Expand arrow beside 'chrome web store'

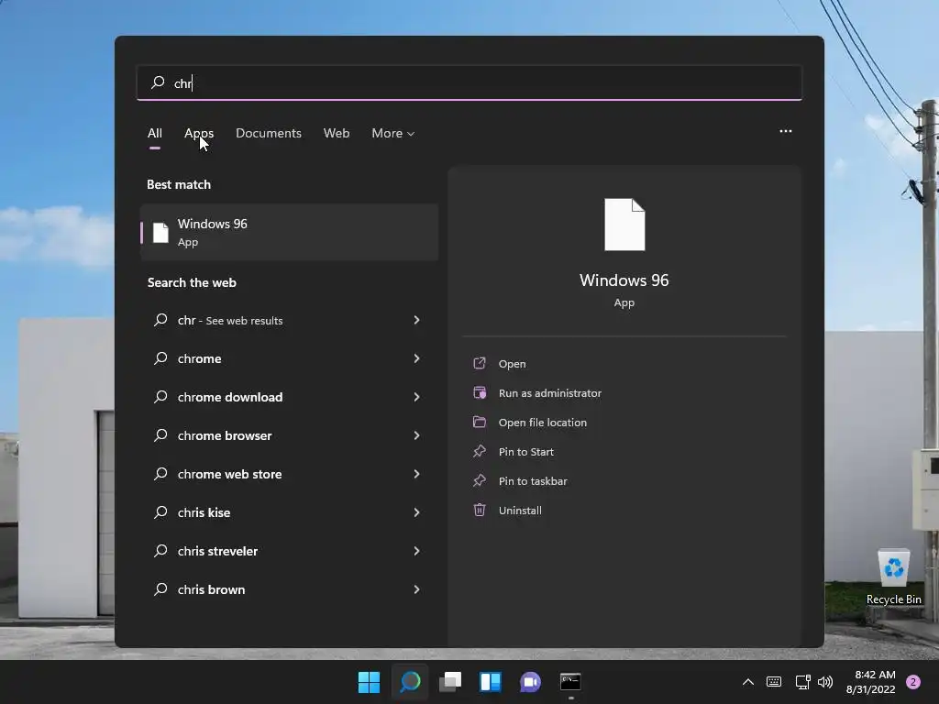click(417, 474)
